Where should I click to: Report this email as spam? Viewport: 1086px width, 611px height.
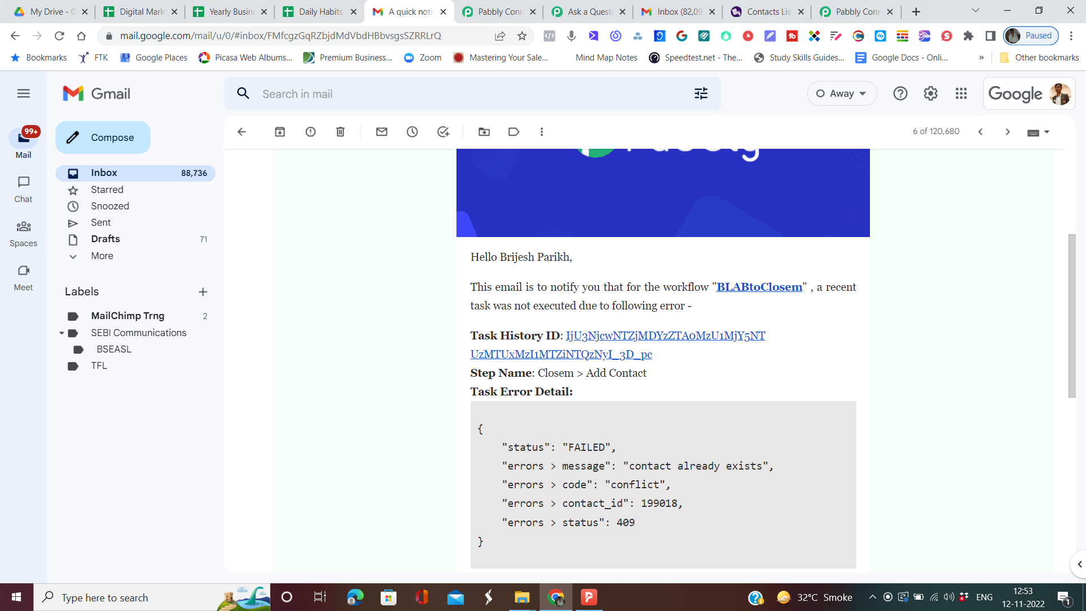click(311, 132)
